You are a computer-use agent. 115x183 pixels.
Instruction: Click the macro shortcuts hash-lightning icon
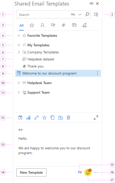point(80,172)
